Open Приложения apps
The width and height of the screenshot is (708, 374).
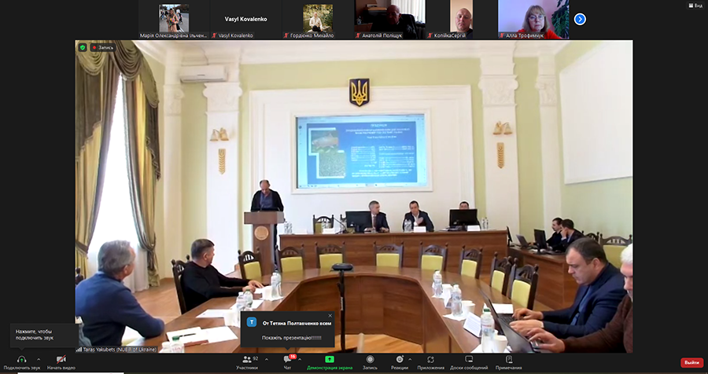coord(430,361)
